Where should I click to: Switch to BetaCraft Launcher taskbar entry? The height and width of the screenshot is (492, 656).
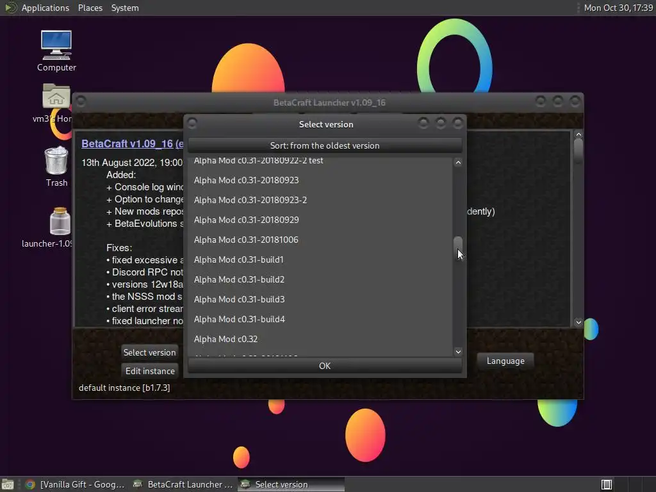[183, 484]
